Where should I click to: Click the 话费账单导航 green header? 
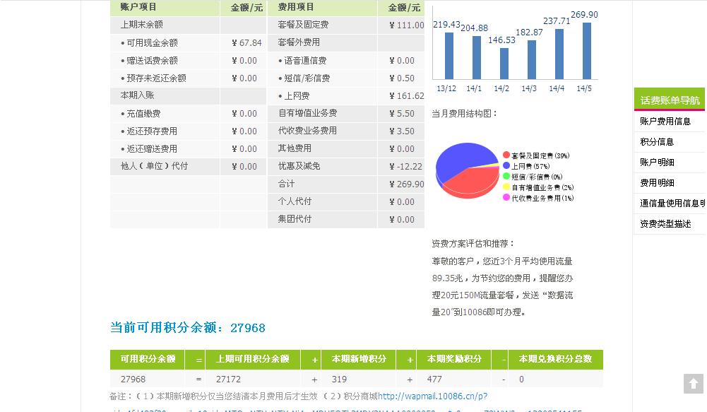(x=670, y=100)
